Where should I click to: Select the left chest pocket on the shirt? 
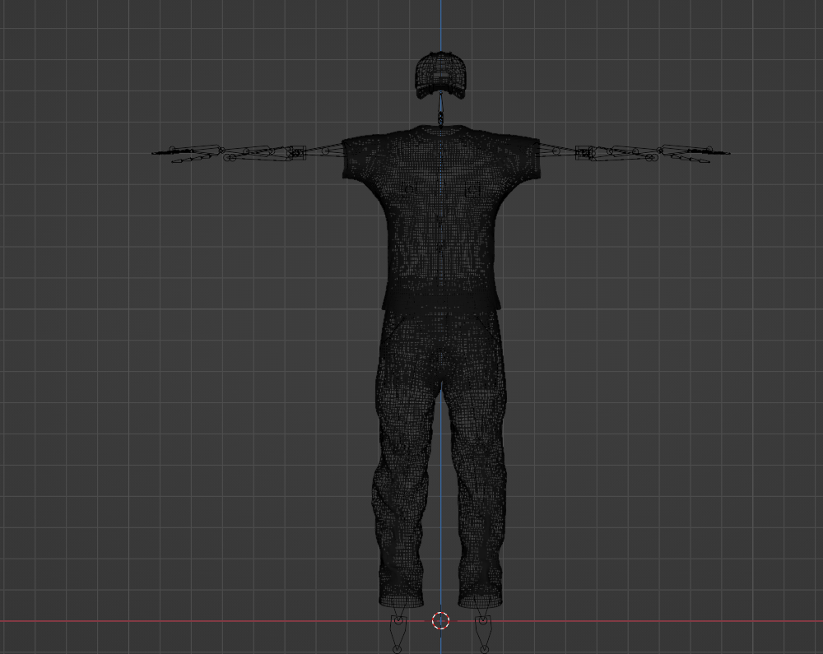[409, 189]
